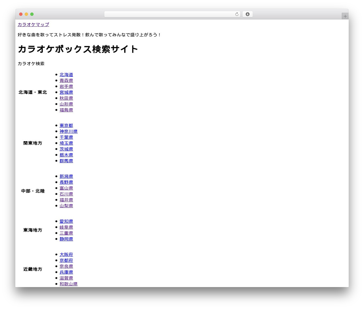Select the 山形県 link
This screenshot has height=309, width=364.
pos(66,104)
